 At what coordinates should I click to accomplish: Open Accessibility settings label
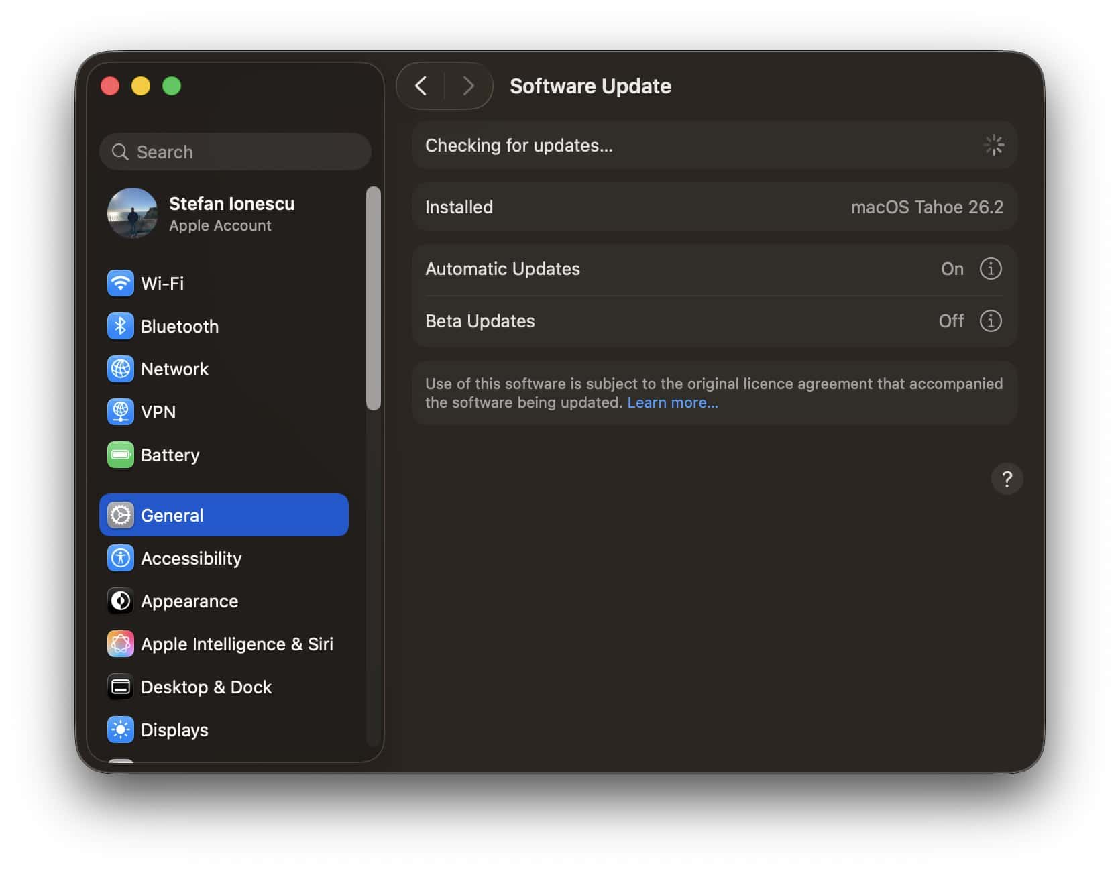[x=191, y=559]
